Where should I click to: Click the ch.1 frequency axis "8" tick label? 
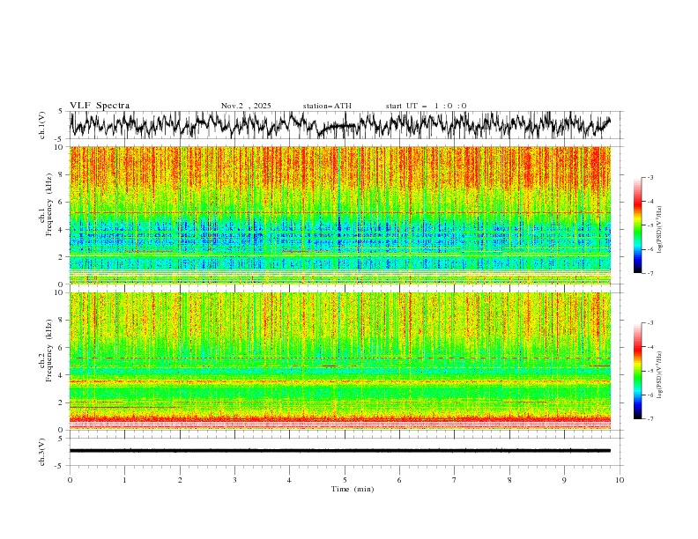click(62, 174)
